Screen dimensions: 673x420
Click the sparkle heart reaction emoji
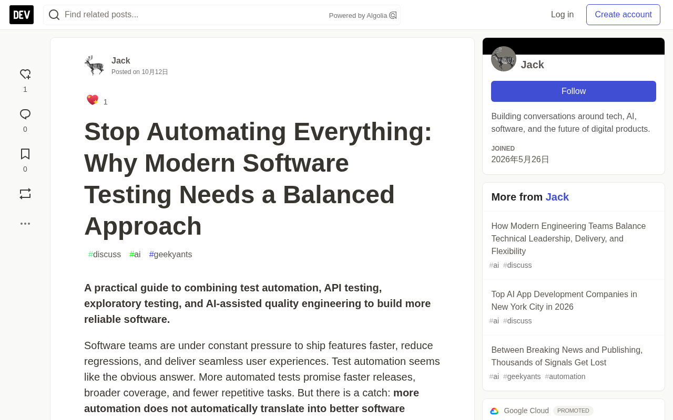[93, 100]
